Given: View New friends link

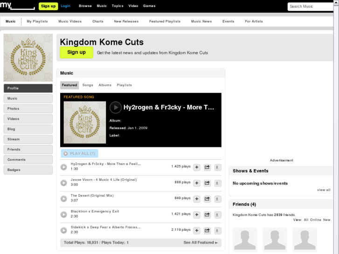Looking at the screenshot, I should pos(327,220).
